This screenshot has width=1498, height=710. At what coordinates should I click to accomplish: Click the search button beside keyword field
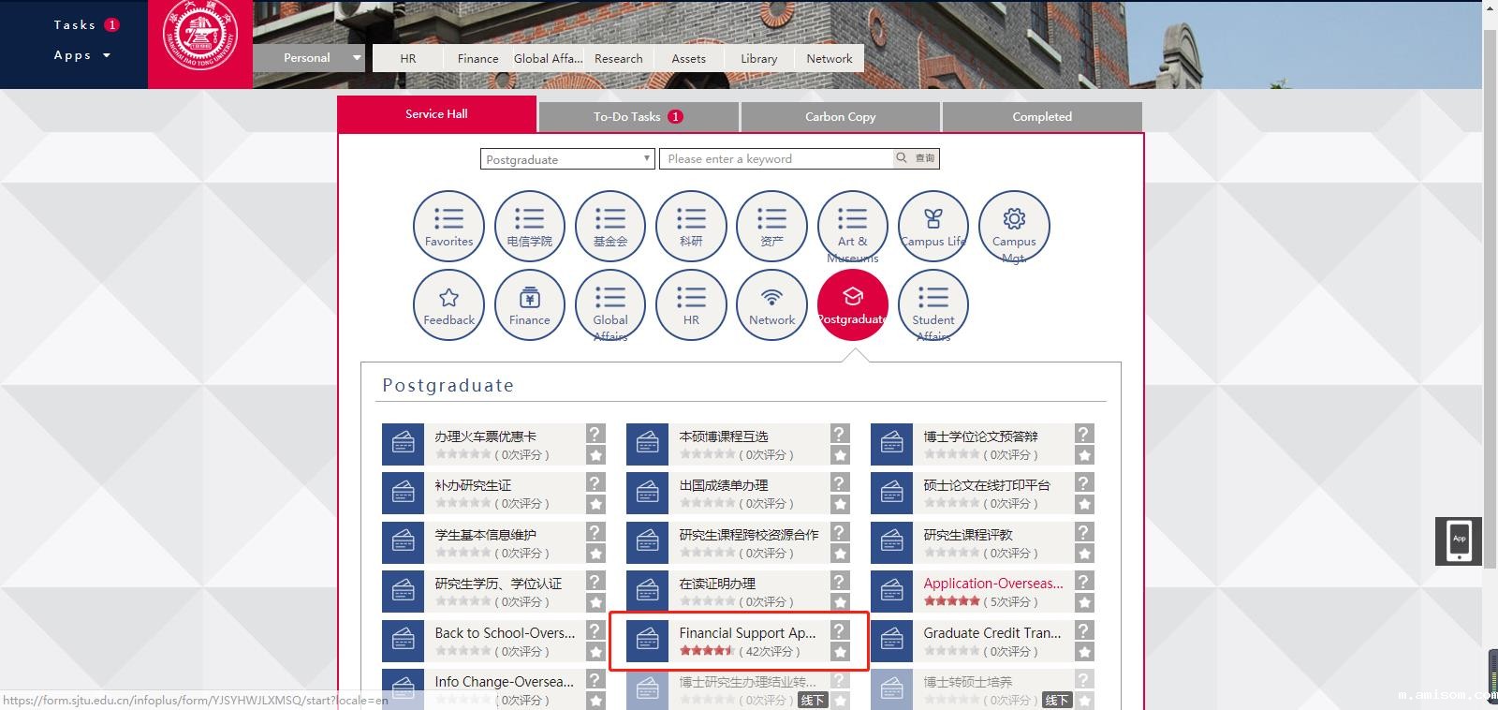[x=915, y=158]
